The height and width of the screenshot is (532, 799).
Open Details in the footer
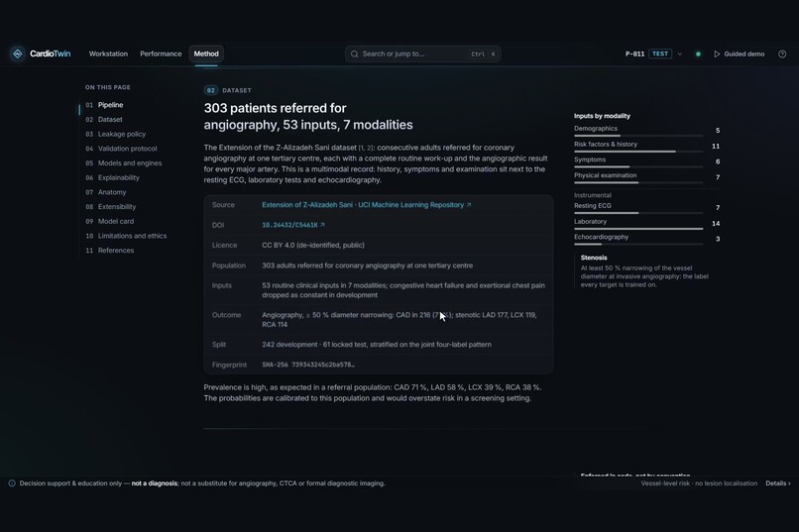click(777, 483)
